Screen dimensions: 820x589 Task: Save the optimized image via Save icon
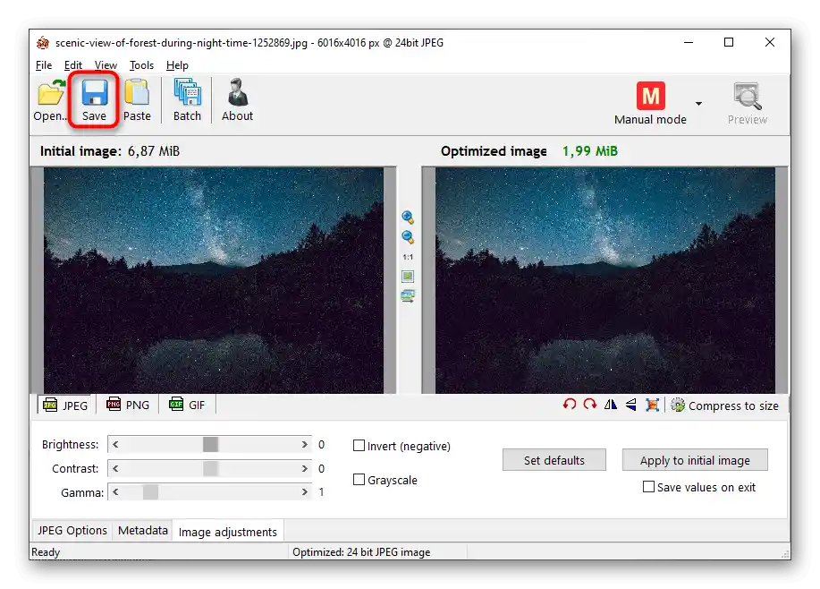(94, 93)
